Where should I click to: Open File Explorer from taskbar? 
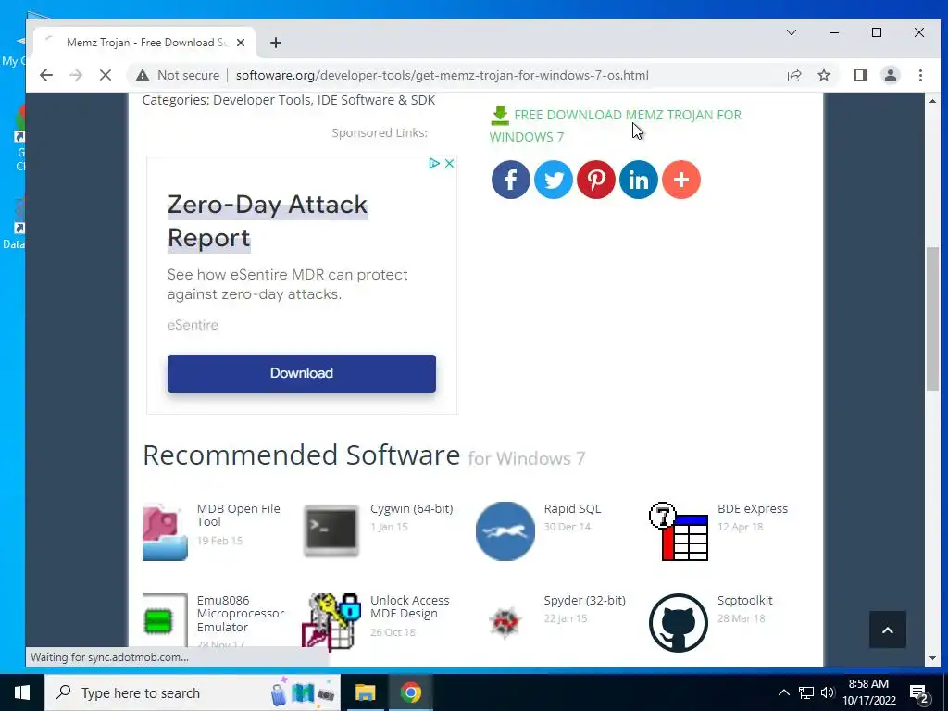pyautogui.click(x=365, y=692)
